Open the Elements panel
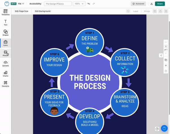170x134 pixels. pyautogui.click(x=5, y=84)
